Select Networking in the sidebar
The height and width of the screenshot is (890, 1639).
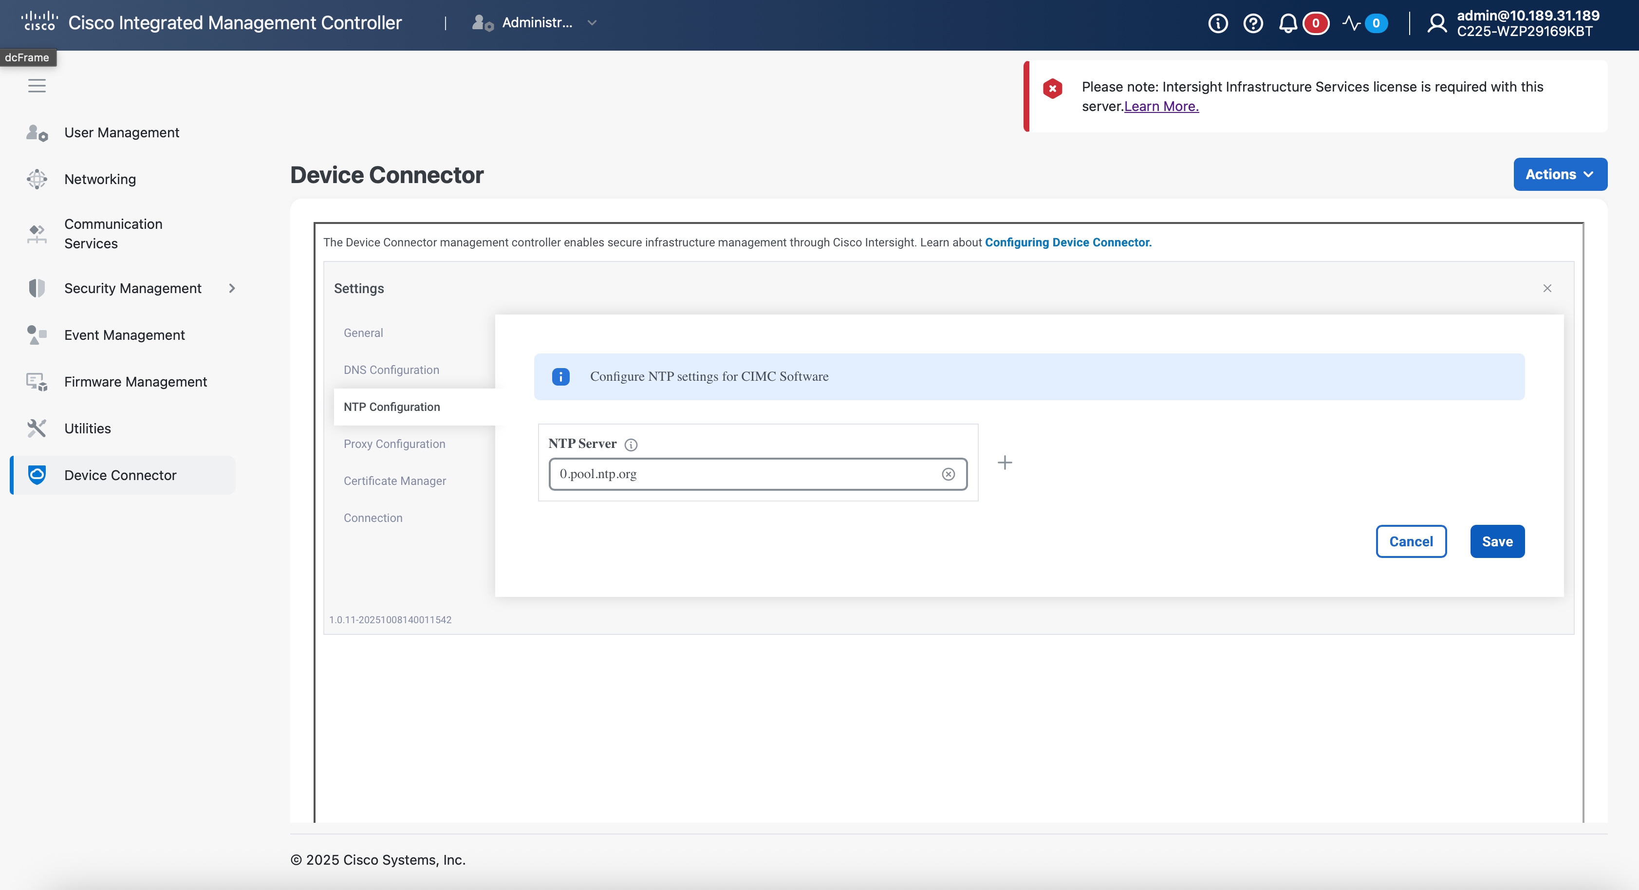(x=99, y=179)
